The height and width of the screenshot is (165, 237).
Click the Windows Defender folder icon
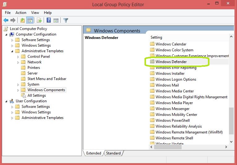pos(152,61)
